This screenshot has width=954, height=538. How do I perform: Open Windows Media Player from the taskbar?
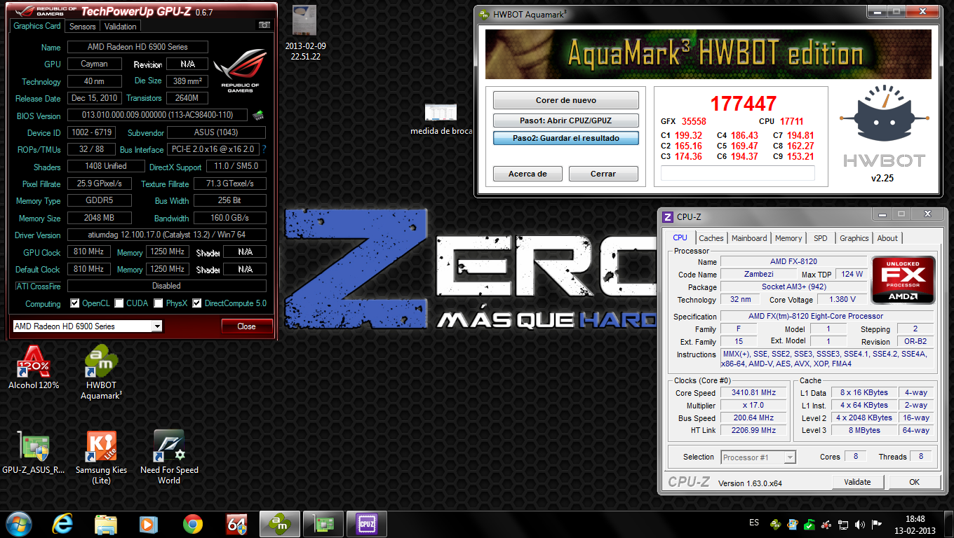pos(149,523)
